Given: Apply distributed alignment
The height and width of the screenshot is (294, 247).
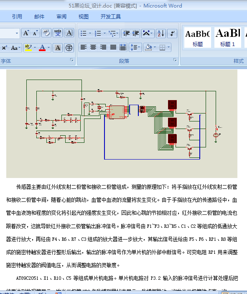Looking at the screenshot, I should click(x=123, y=47).
